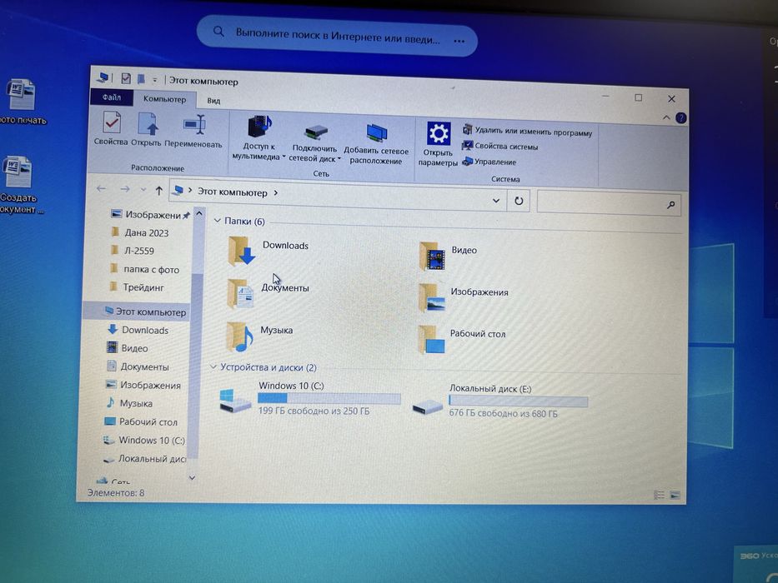Viewport: 778px width, 583px height.
Task: Click the search magnifier icon
Action: pos(670,204)
